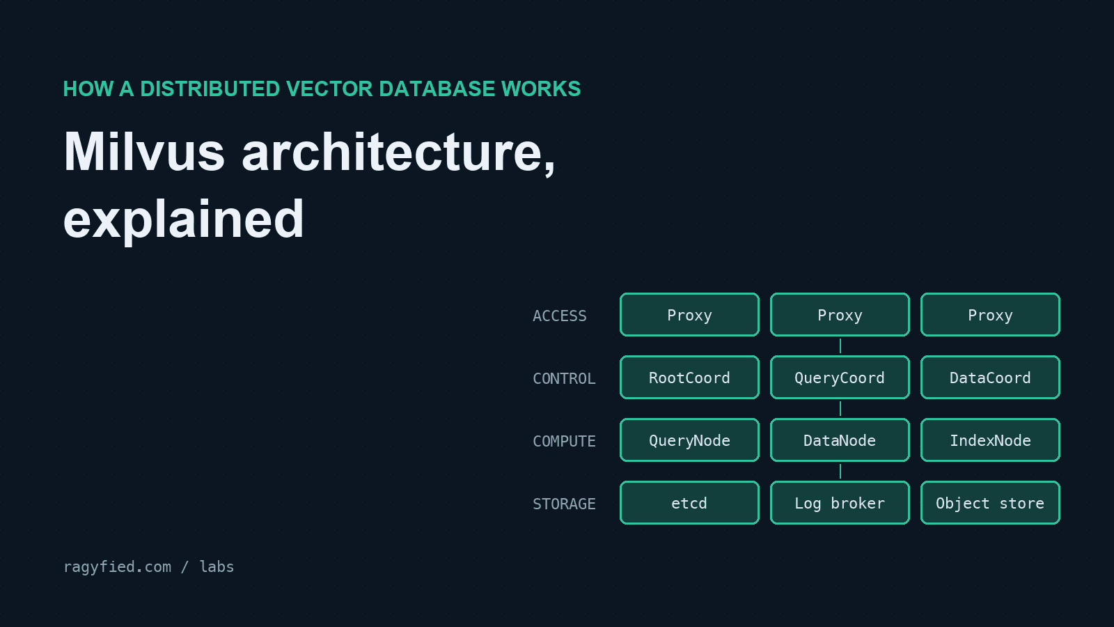Click the DataCoord box

(x=990, y=378)
